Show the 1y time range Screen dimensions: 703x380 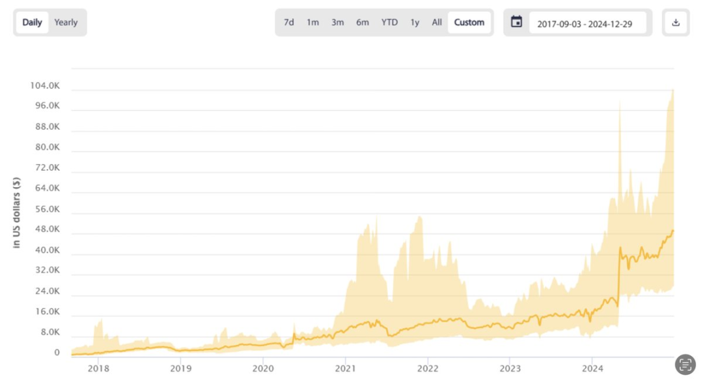415,22
